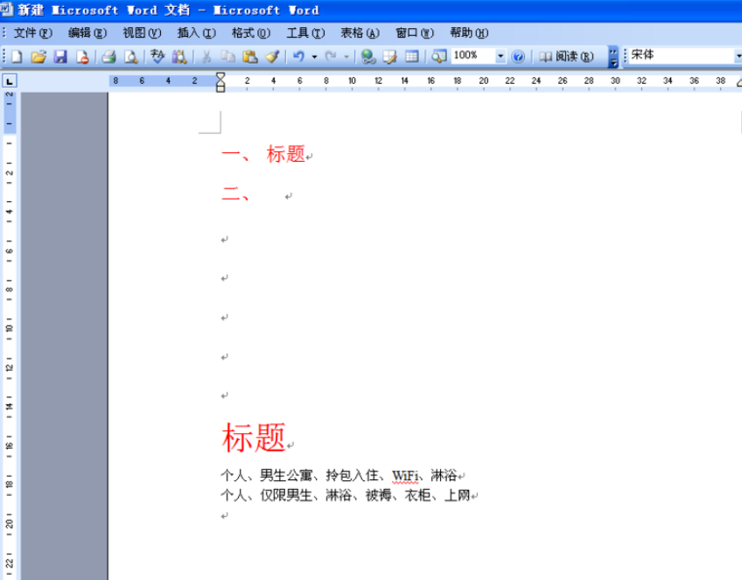742x580 pixels.
Task: Open the 表格 (Table) menu
Action: click(x=360, y=32)
